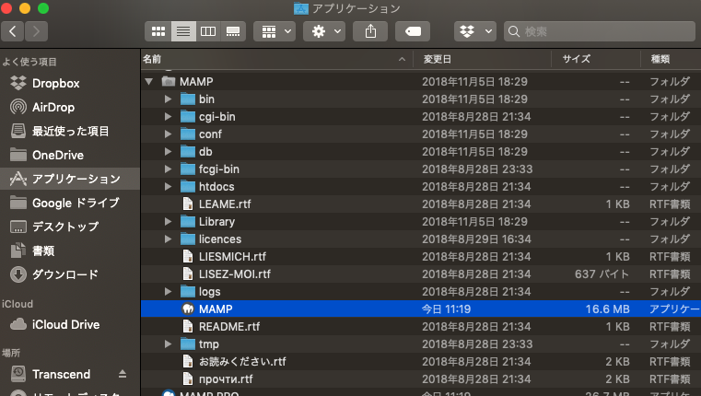Select the お読みください.rtf file
The height and width of the screenshot is (396, 701).
point(420,361)
